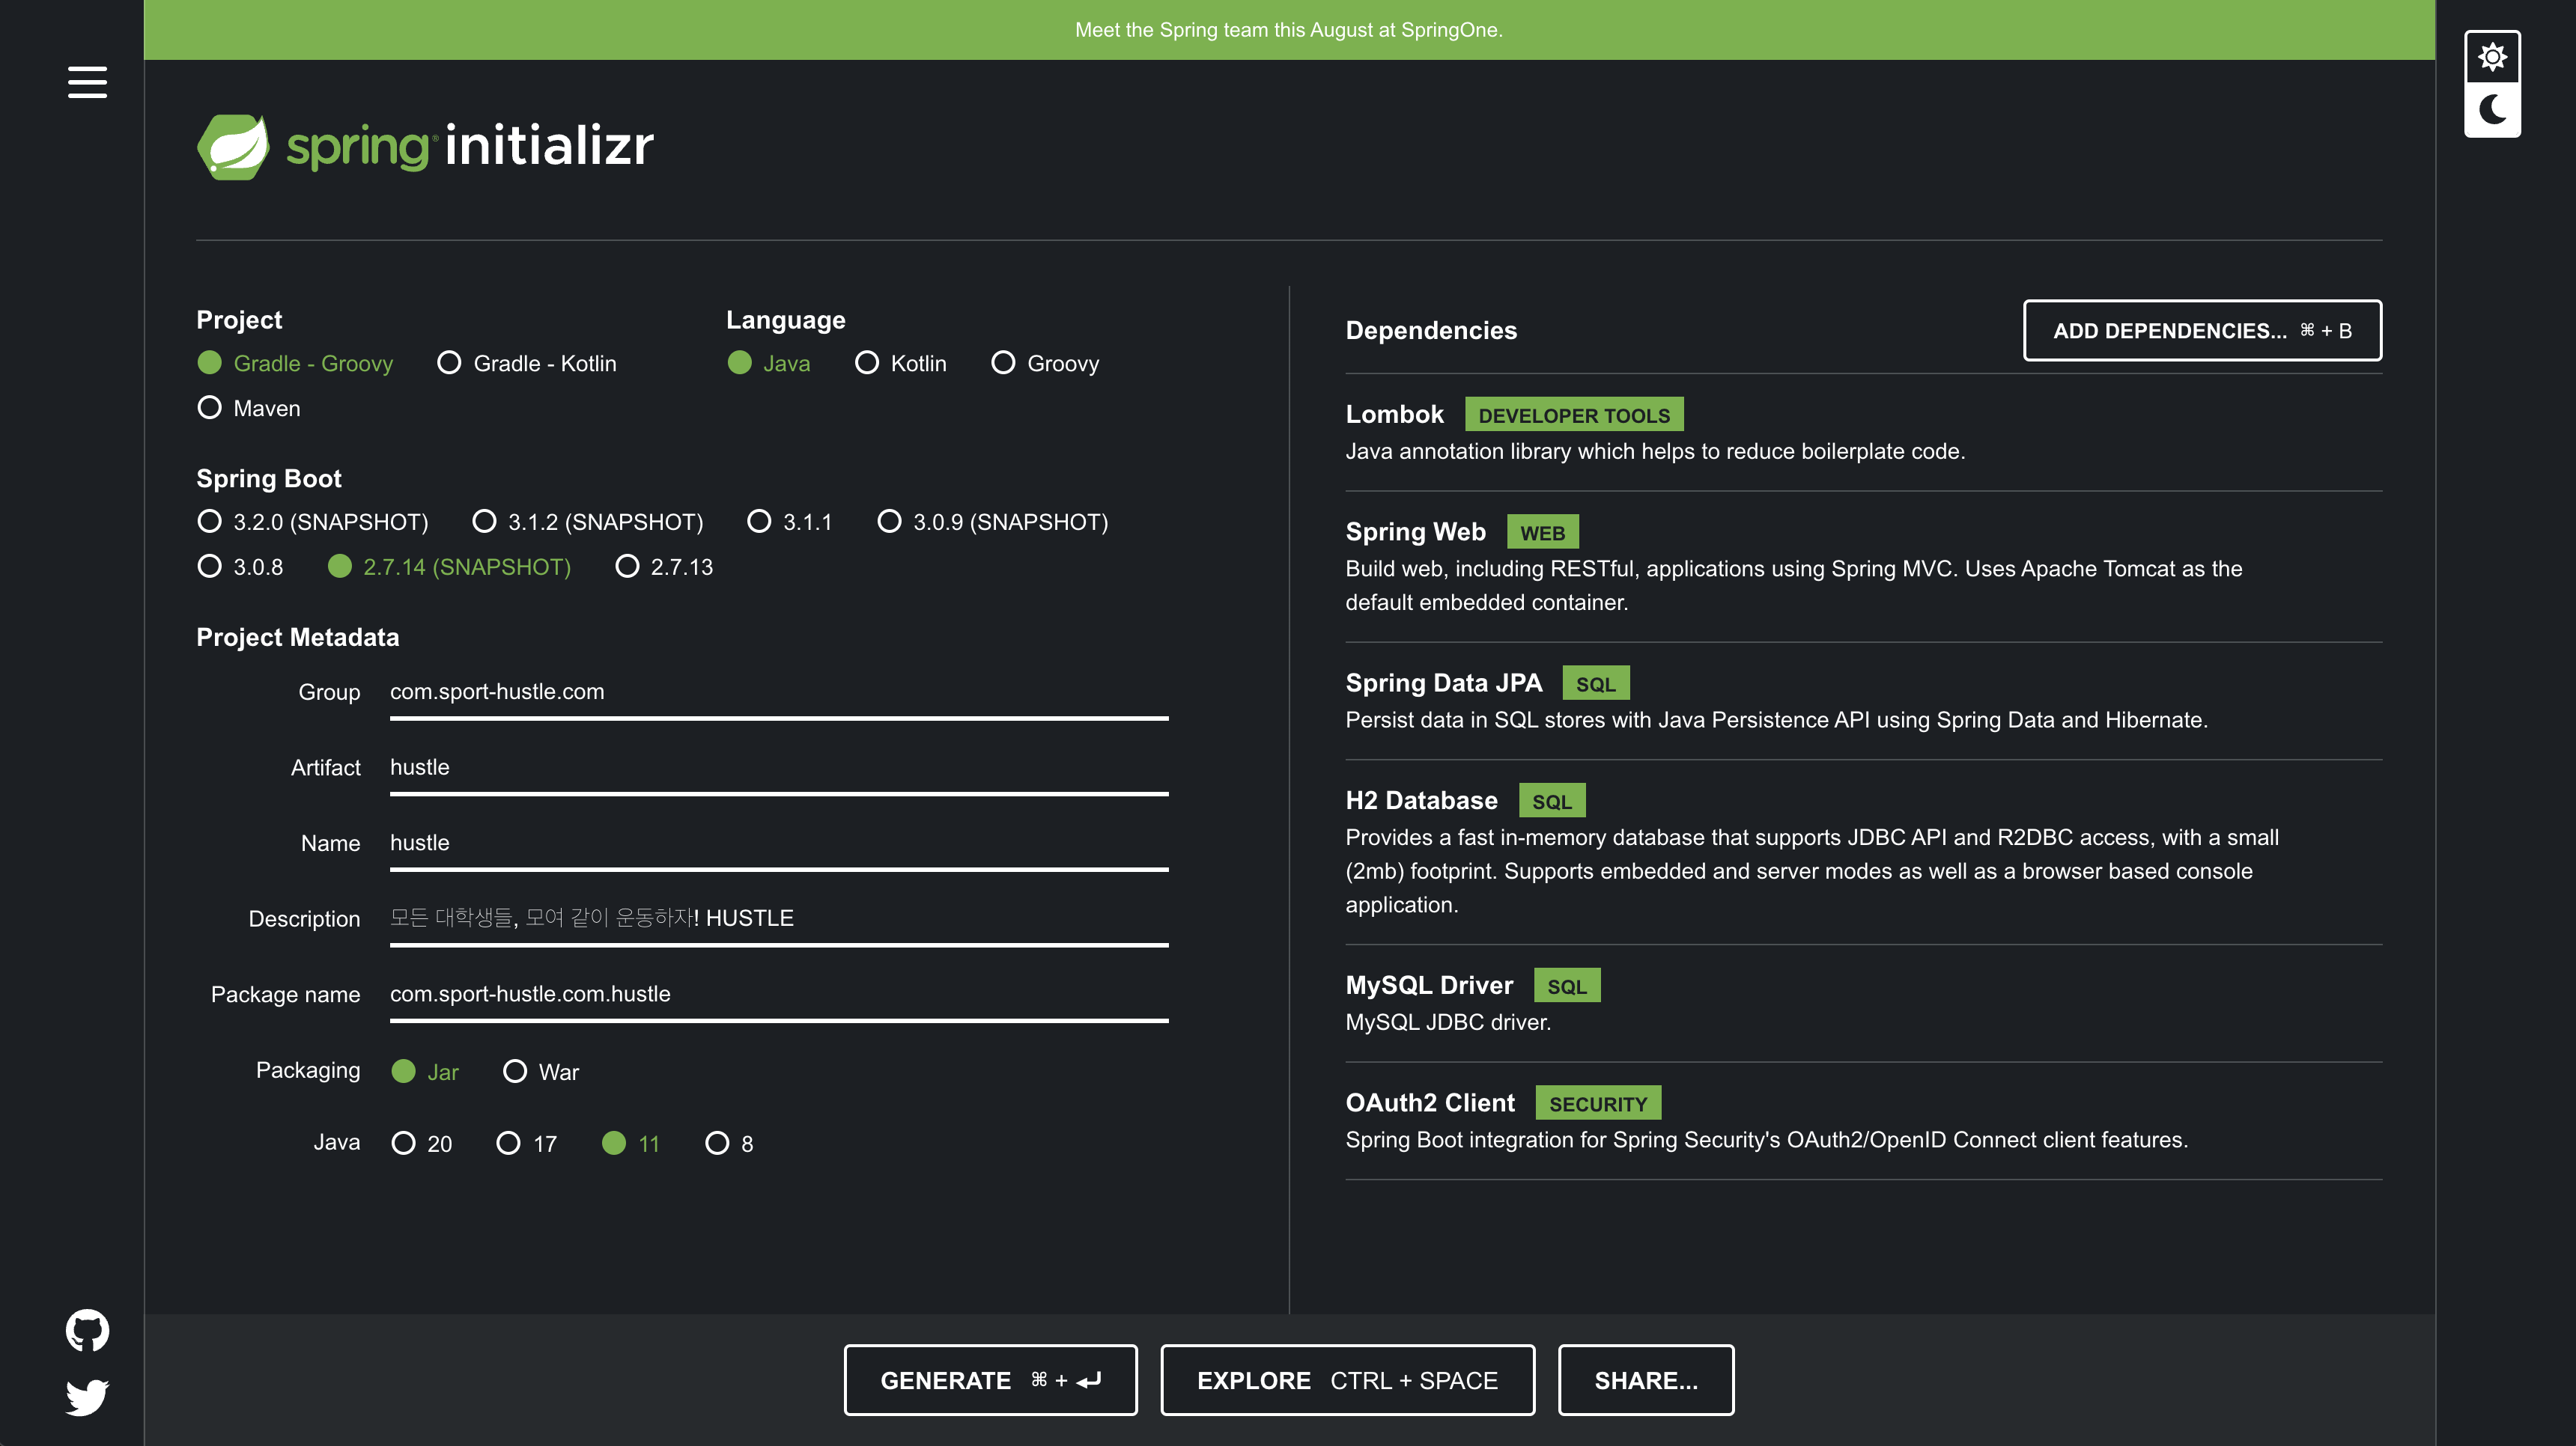The height and width of the screenshot is (1446, 2576).
Task: Switch to the light theme sun icon
Action: click(2492, 57)
